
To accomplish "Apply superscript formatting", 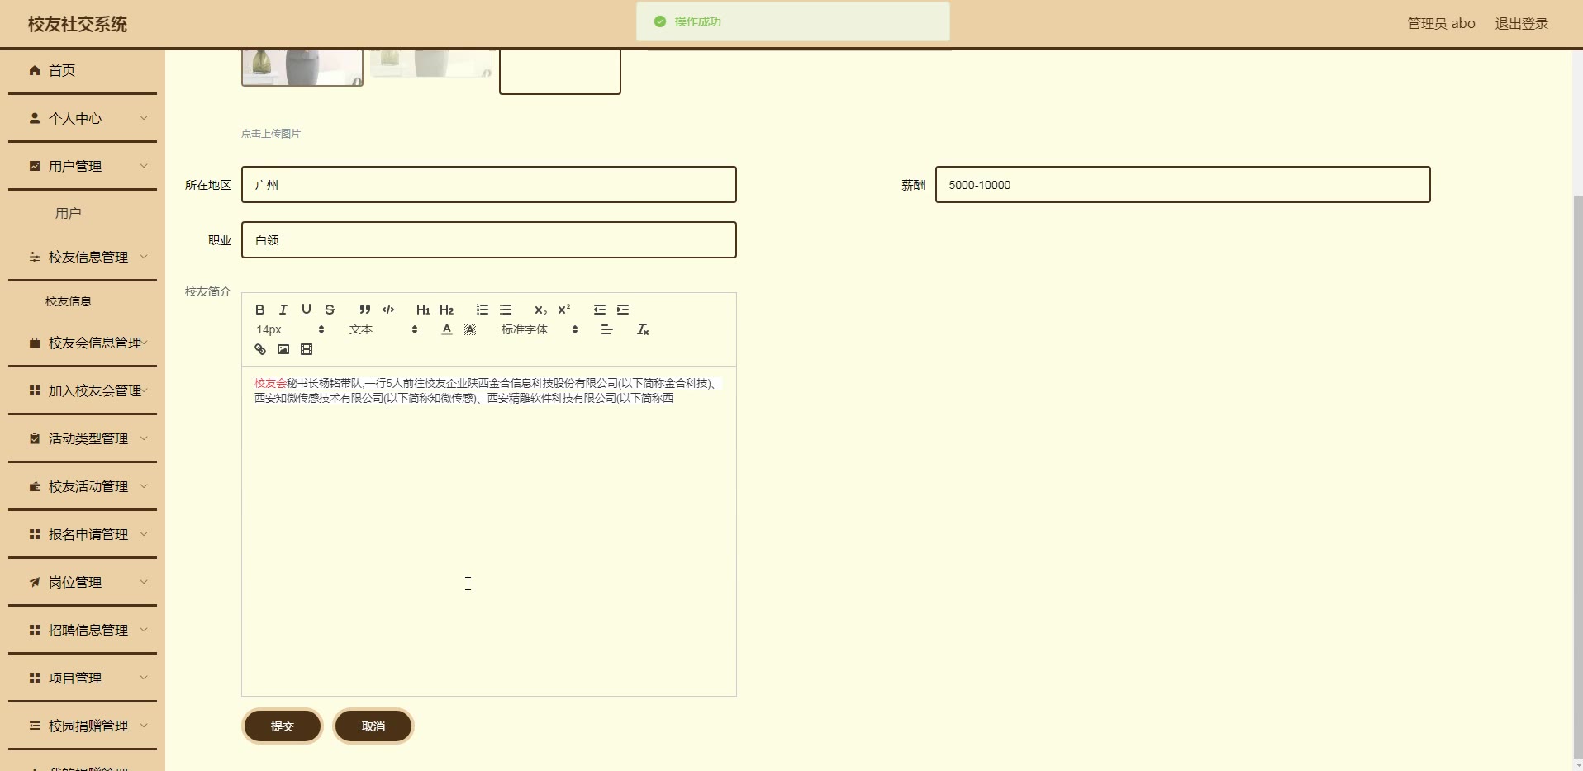I will 564,310.
